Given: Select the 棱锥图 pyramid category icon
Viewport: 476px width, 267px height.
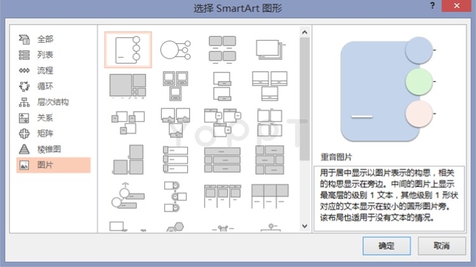Looking at the screenshot, I should pos(24,149).
